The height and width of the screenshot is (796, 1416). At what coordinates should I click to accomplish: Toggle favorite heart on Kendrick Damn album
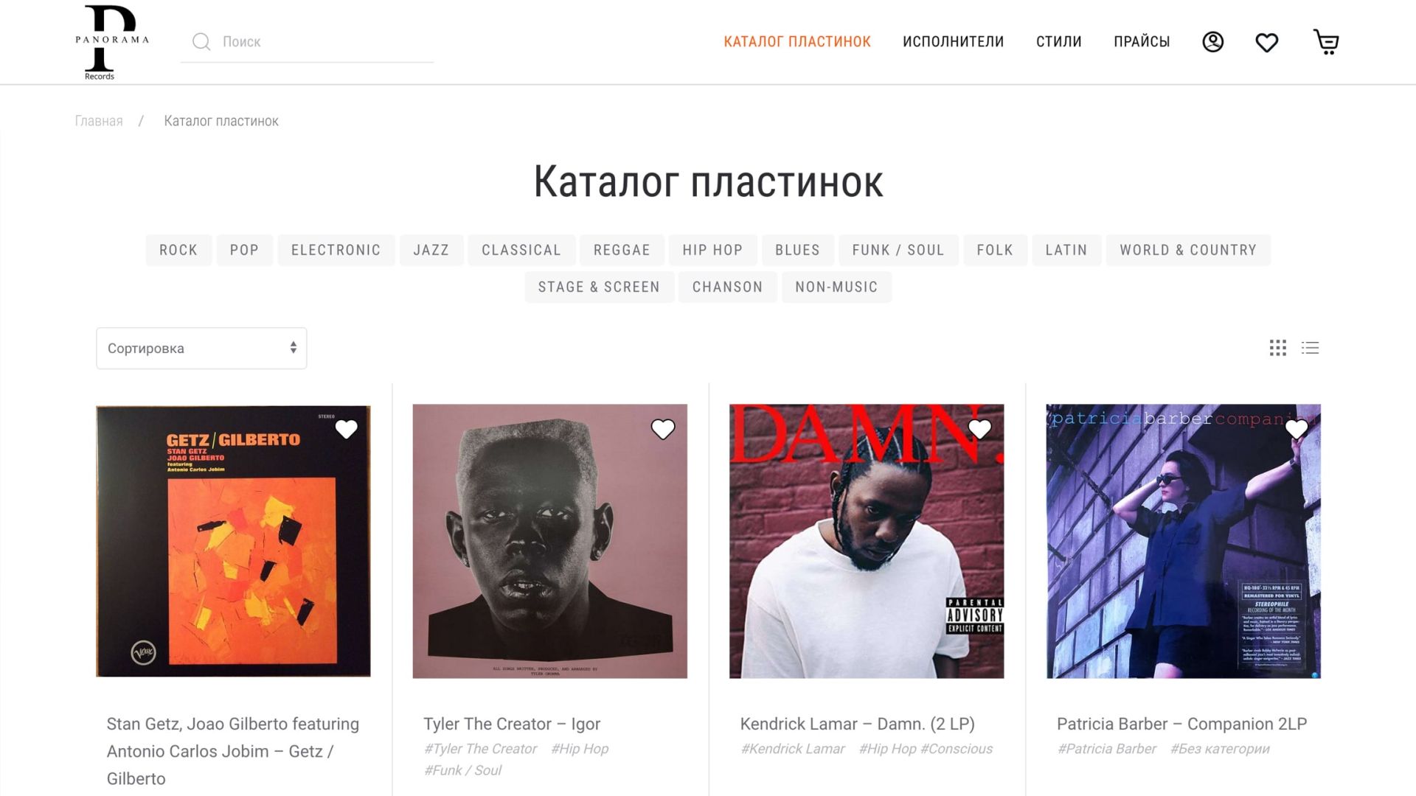[x=979, y=429]
